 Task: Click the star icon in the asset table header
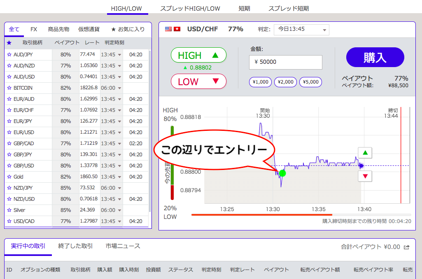[9, 43]
